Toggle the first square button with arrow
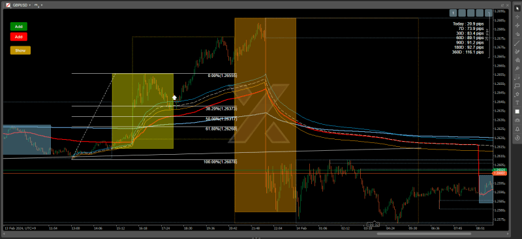The image size is (522, 239). click(453, 12)
